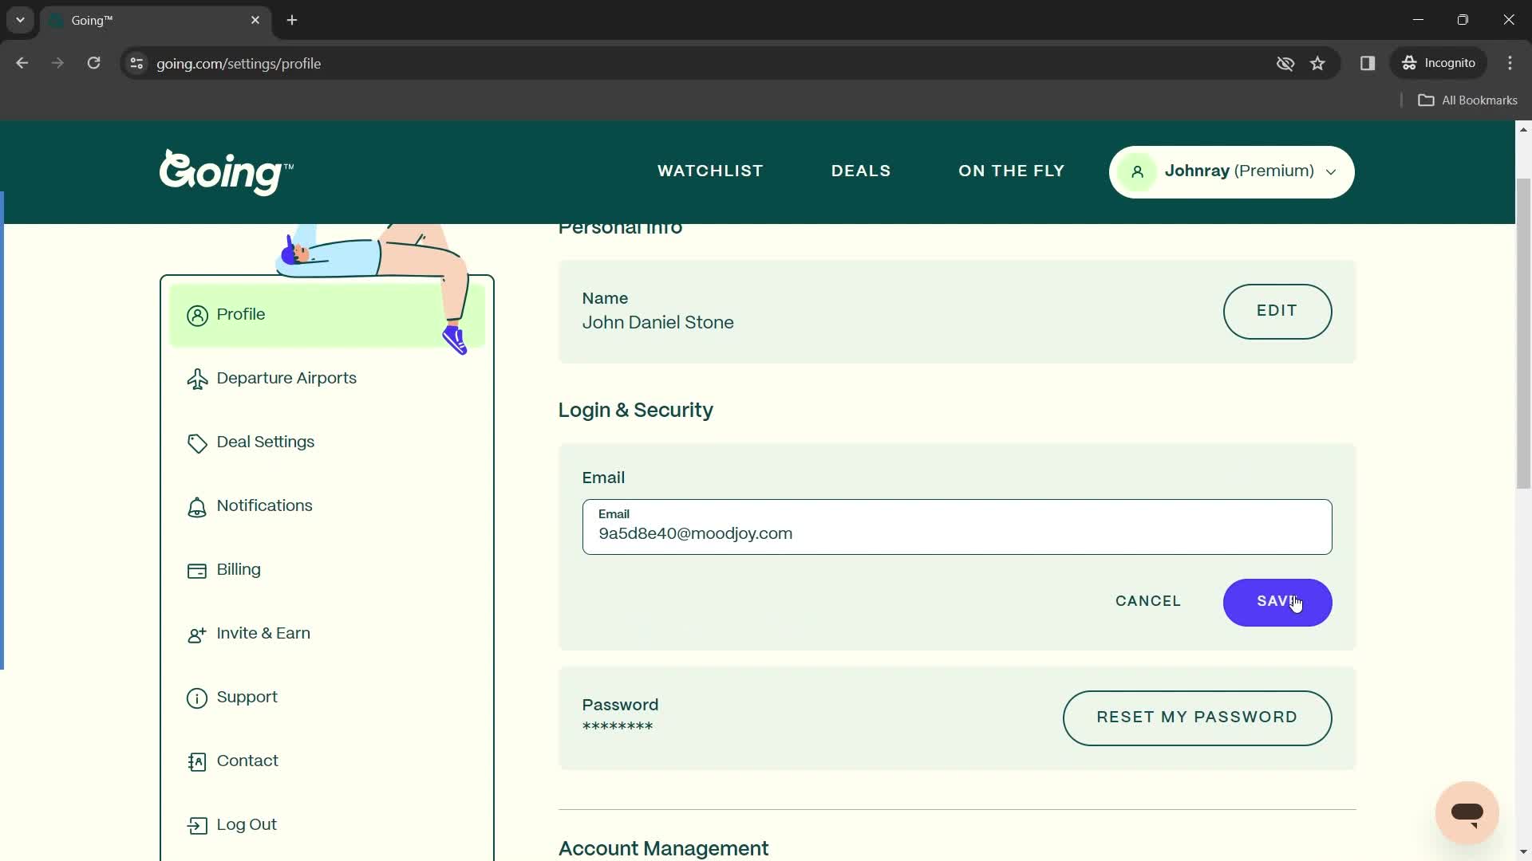This screenshot has height=861, width=1532.
Task: Open the chat support widget
Action: [1468, 812]
